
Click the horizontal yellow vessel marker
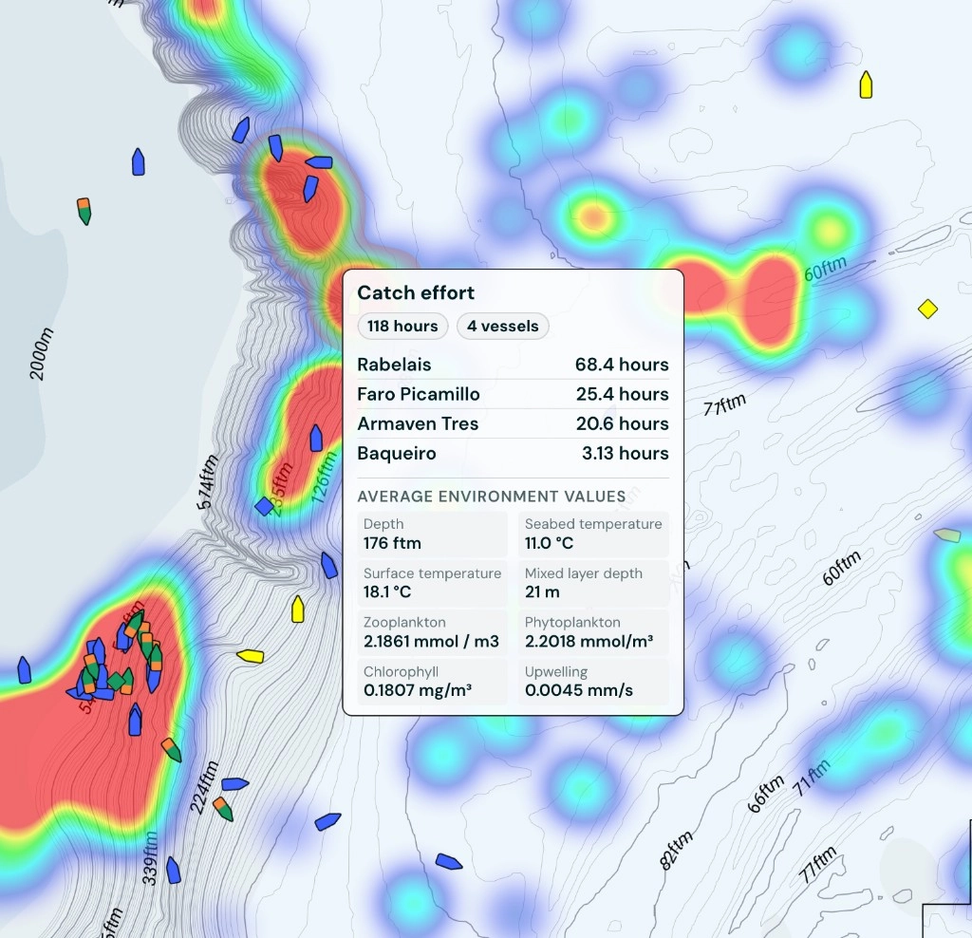point(251,656)
